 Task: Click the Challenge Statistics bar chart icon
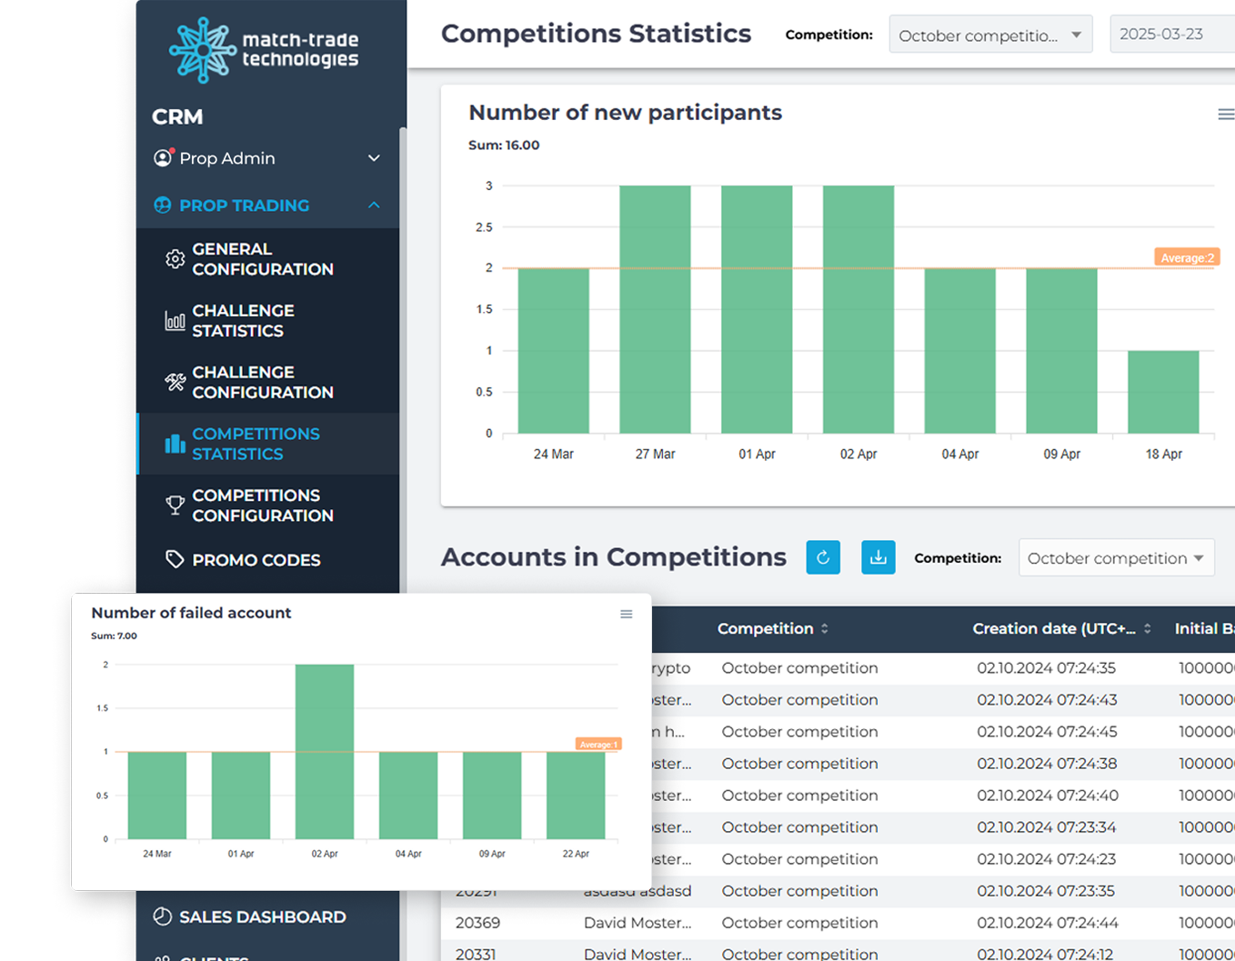175,321
